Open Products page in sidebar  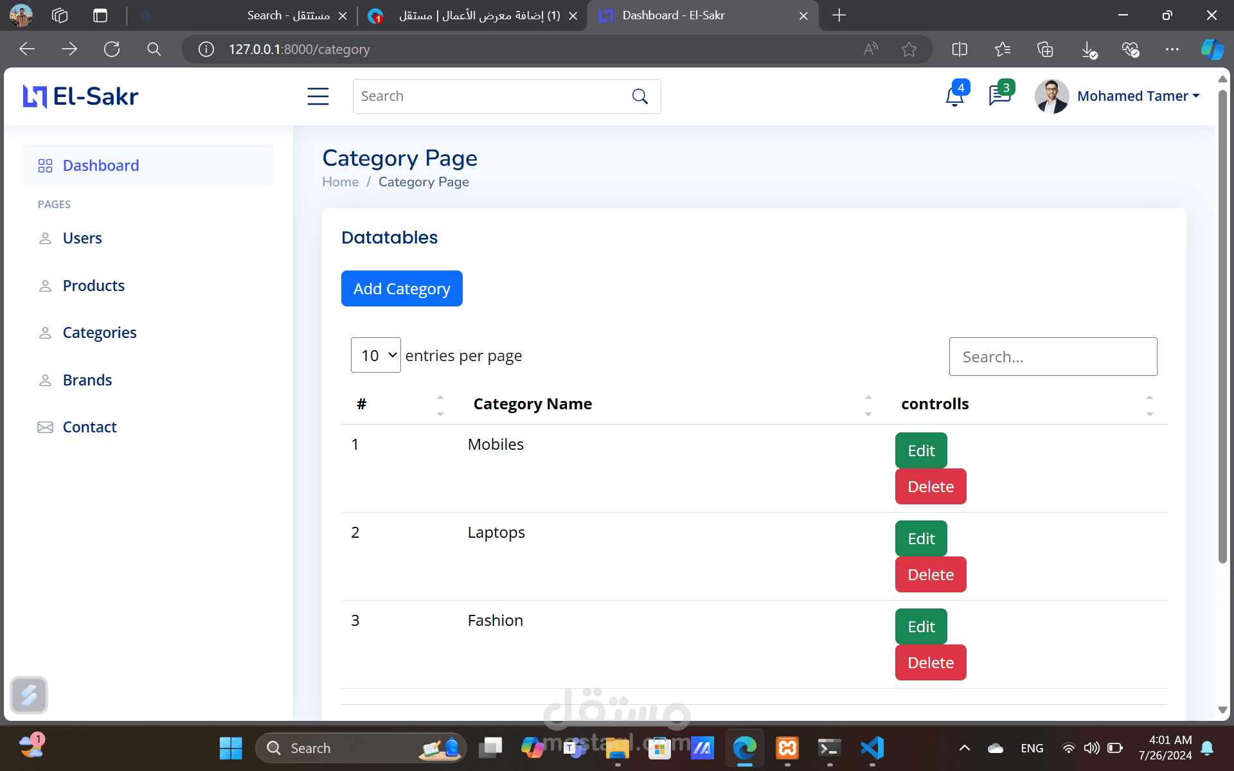[x=93, y=286]
